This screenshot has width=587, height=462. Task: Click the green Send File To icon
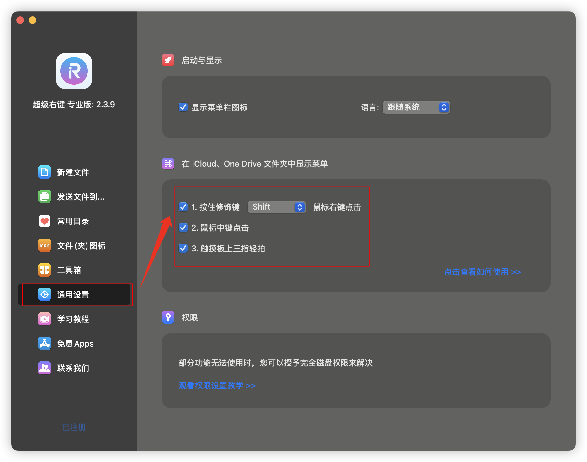[45, 196]
